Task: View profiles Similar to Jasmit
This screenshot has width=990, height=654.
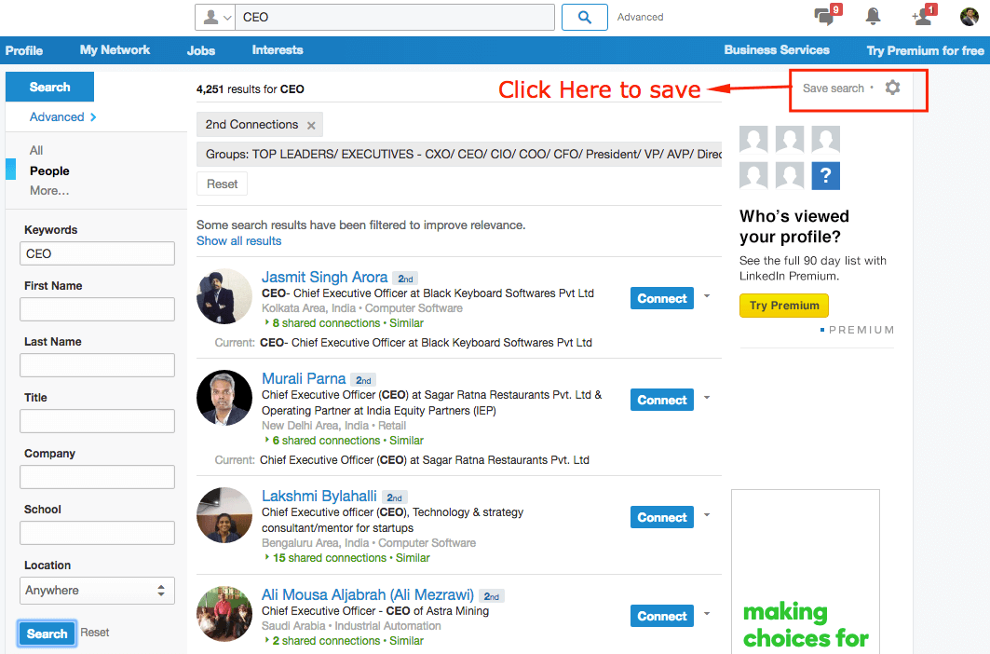Action: tap(407, 323)
